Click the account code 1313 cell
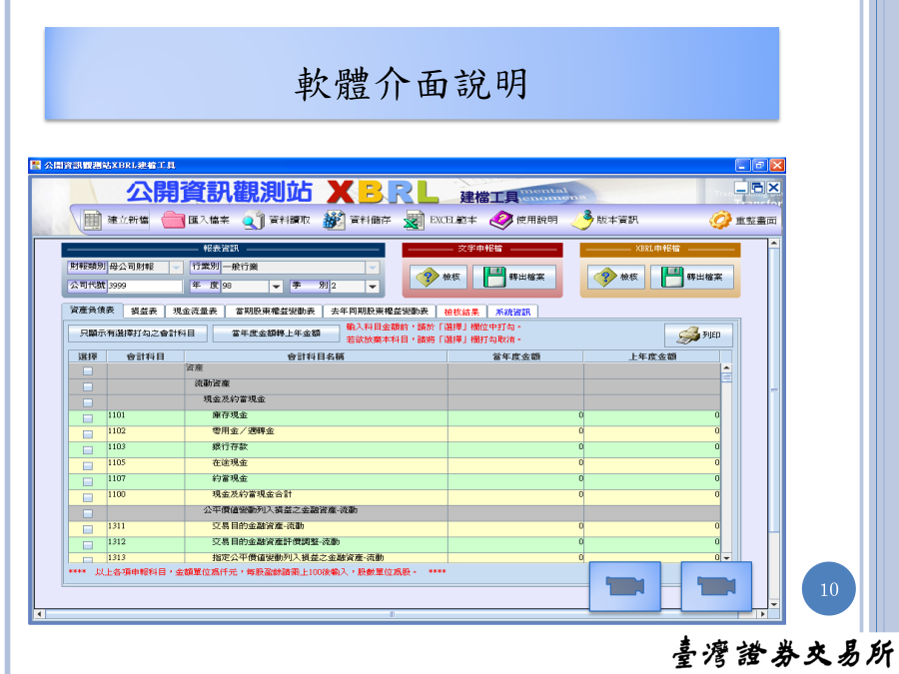This screenshot has width=899, height=674. coord(146,557)
